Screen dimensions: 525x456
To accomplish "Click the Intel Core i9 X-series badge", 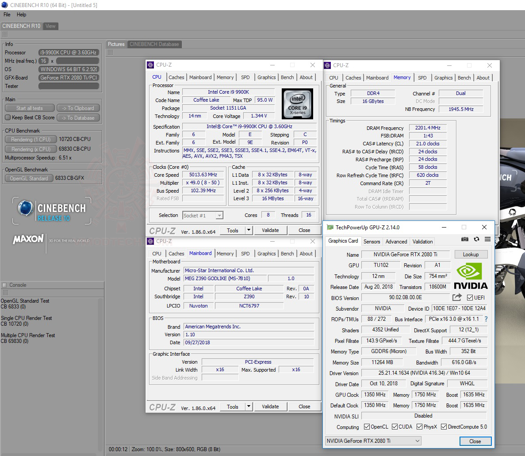I will click(x=297, y=104).
